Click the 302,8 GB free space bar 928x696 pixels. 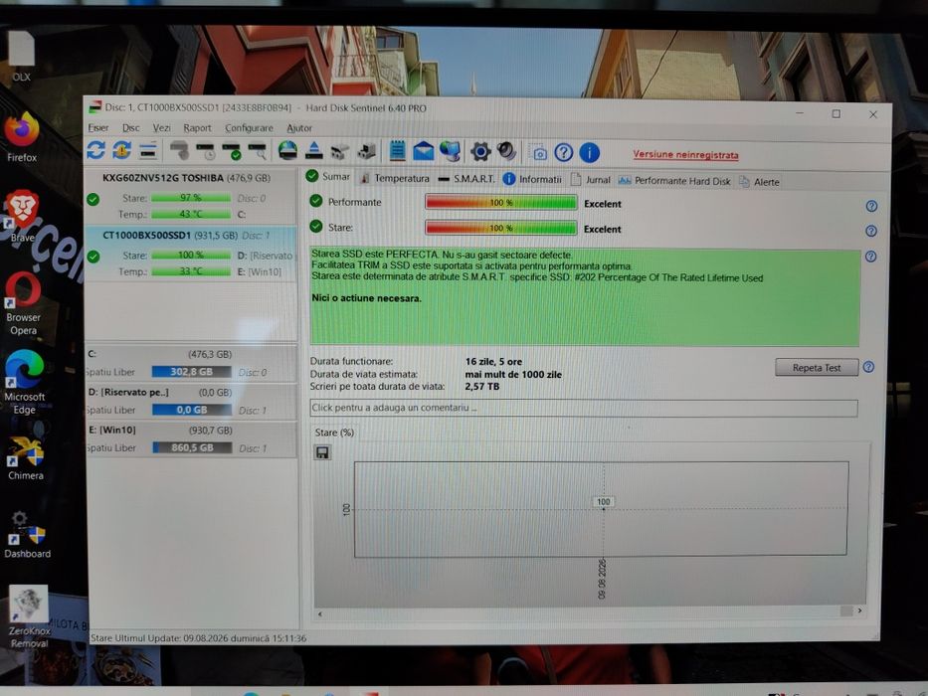(192, 372)
